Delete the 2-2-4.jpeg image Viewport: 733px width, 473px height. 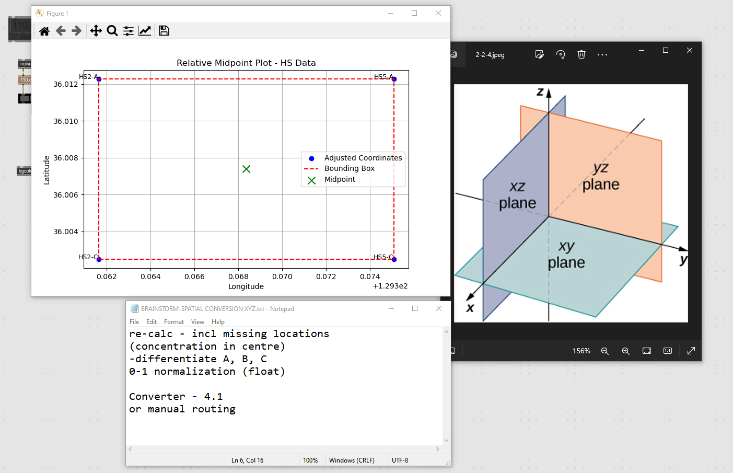tap(581, 54)
